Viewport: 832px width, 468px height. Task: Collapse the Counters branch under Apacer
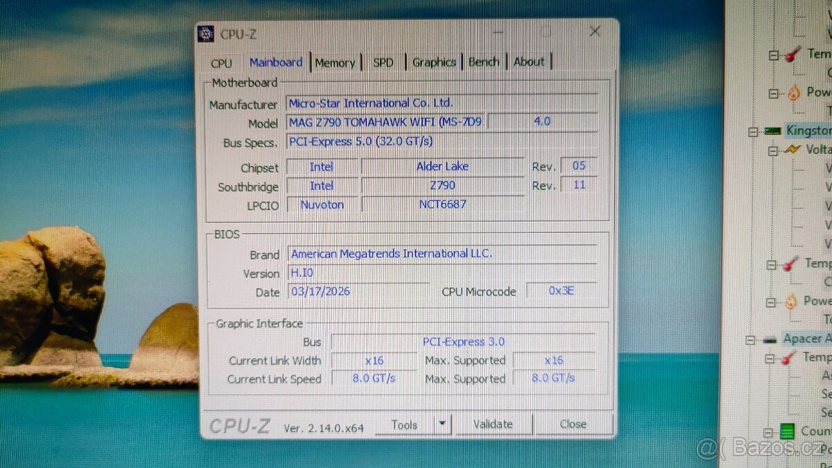click(x=768, y=432)
